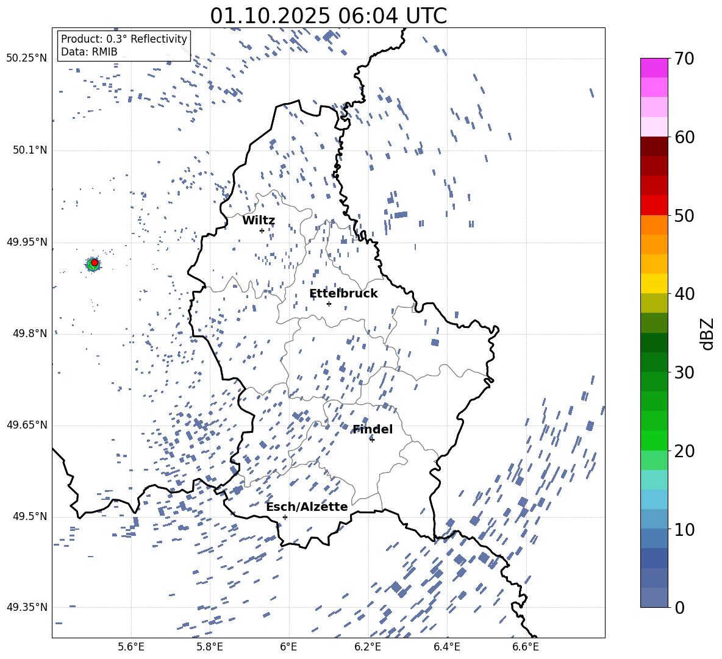Viewport: 722px width, 659px height.
Task: Click the Findel station cross marker
Action: [x=372, y=440]
